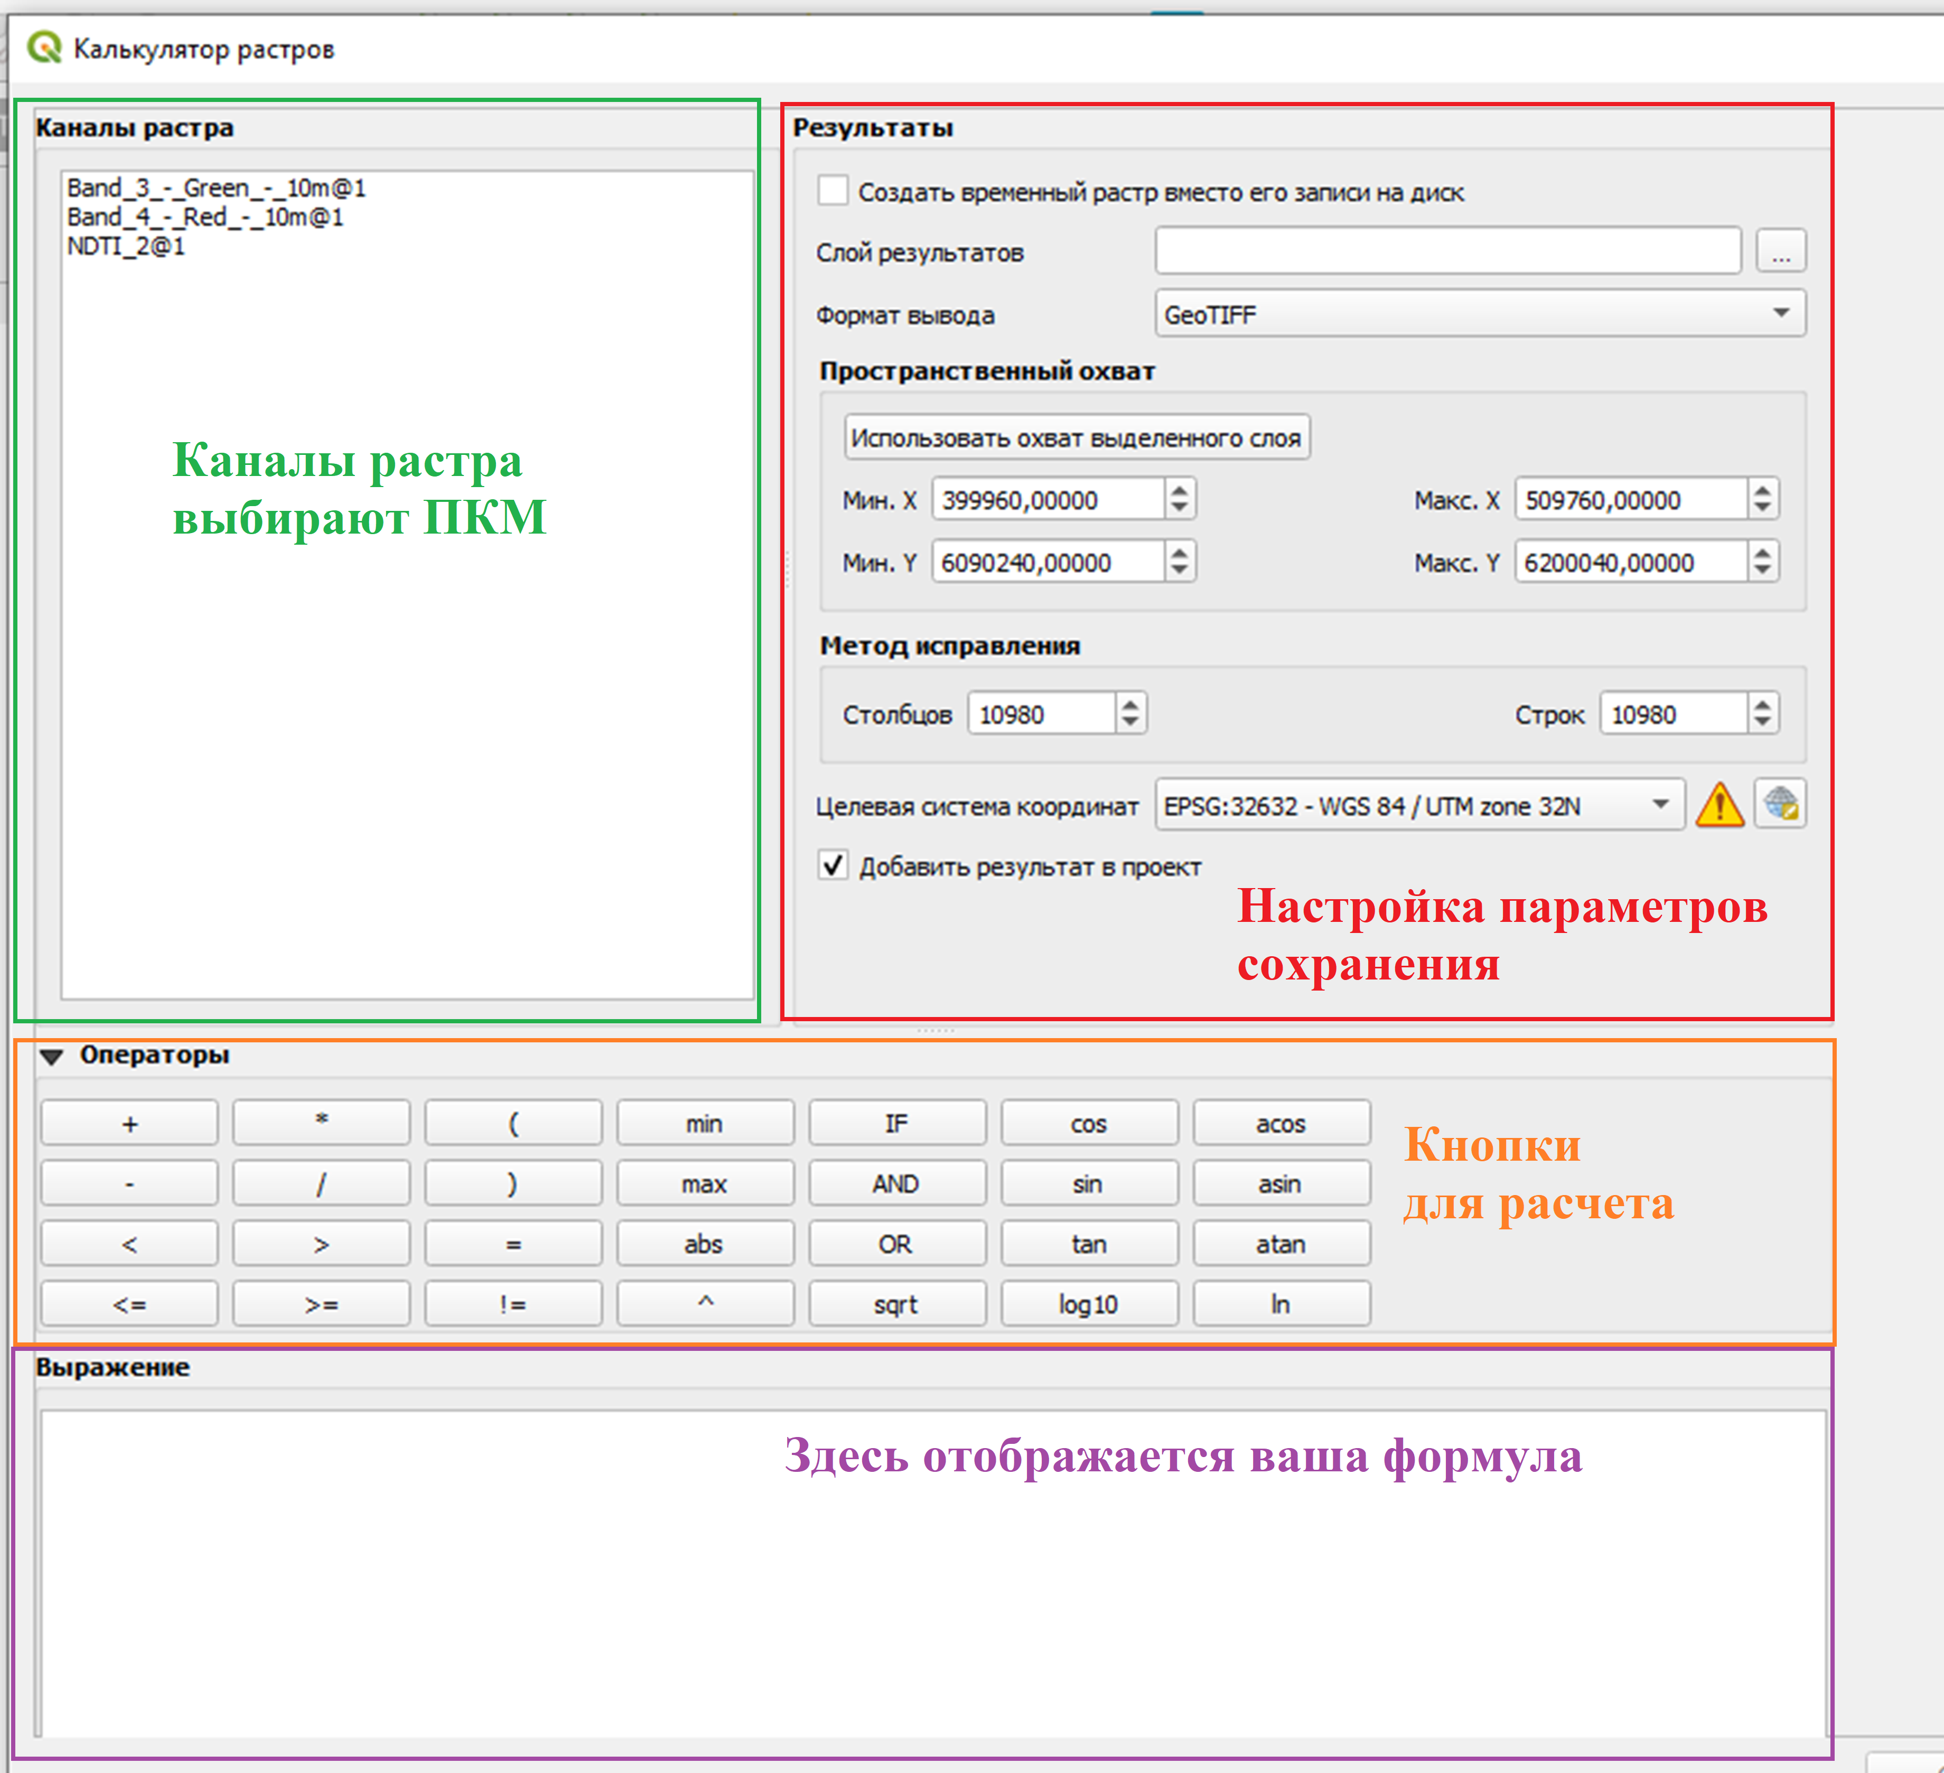Click the equals operator button
Screen dimensions: 1944x1773
(513, 1244)
